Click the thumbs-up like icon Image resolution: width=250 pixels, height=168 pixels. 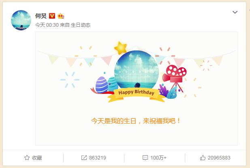click(x=203, y=157)
